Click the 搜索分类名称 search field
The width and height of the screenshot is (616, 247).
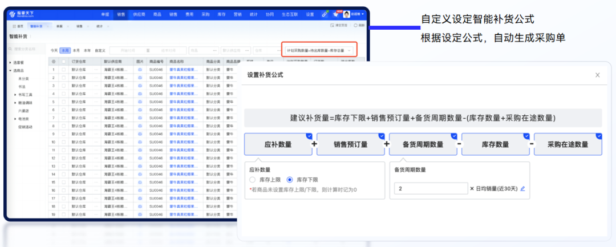(x=26, y=49)
